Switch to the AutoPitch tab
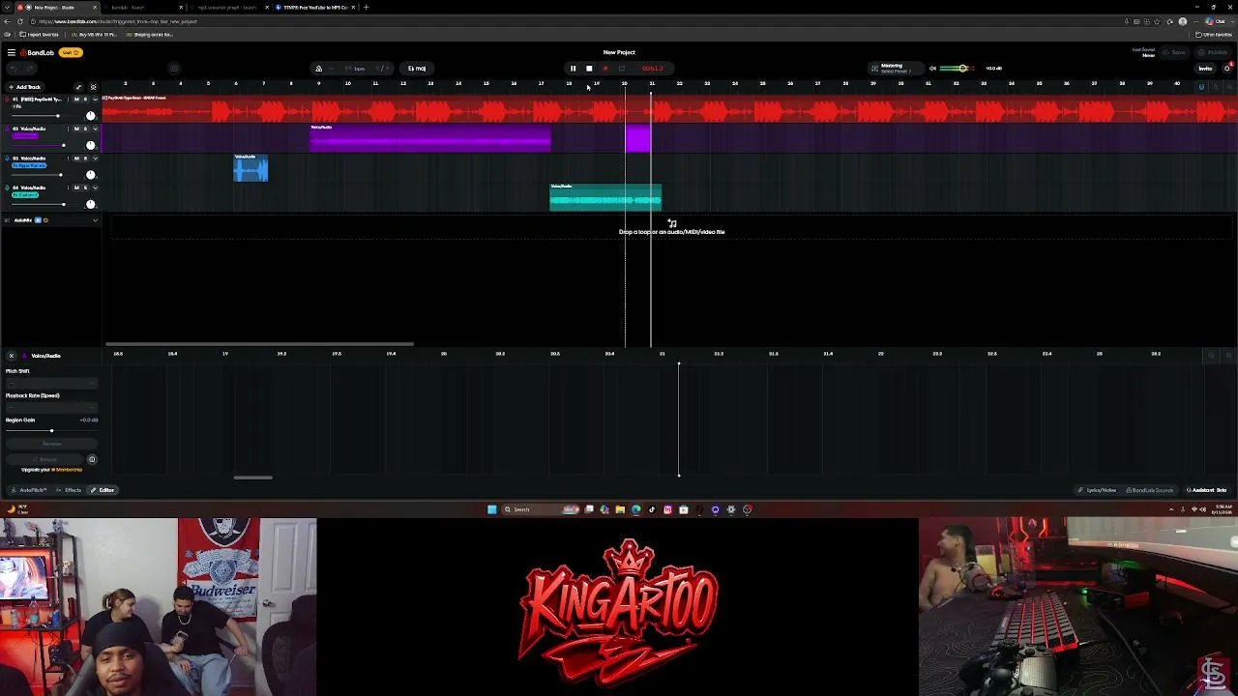This screenshot has height=696, width=1238. [30, 490]
